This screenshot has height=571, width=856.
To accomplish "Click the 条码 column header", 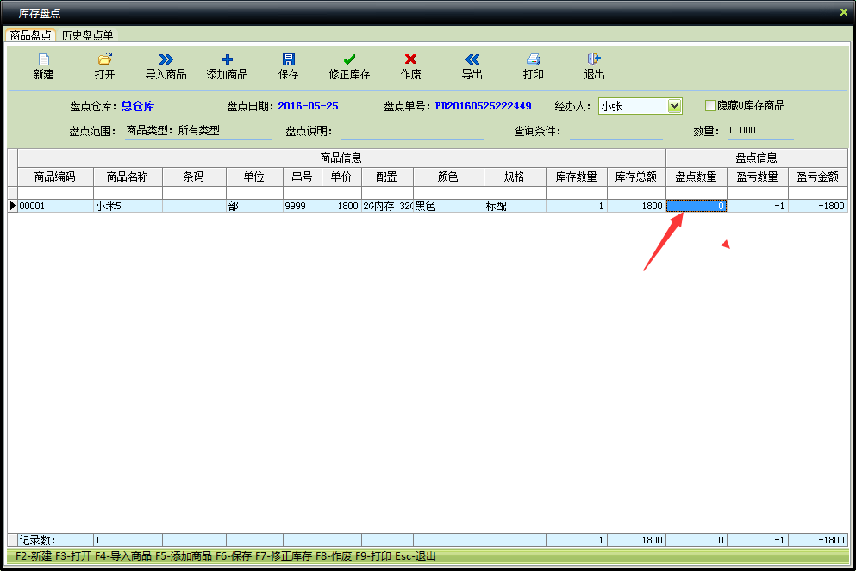I will 194,177.
